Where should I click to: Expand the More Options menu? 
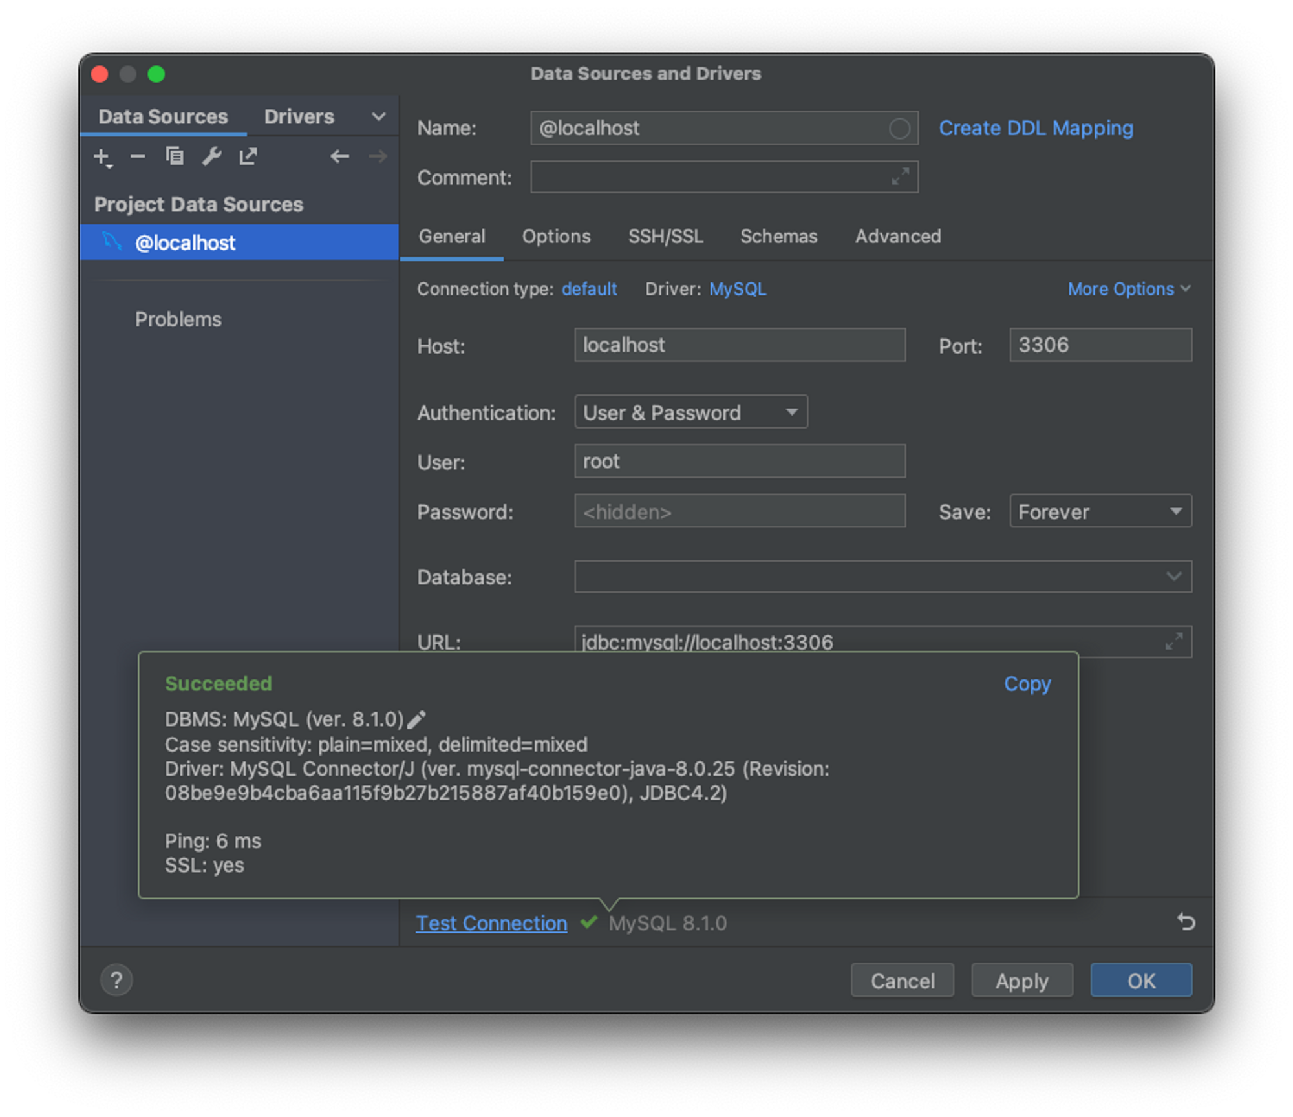click(x=1128, y=289)
